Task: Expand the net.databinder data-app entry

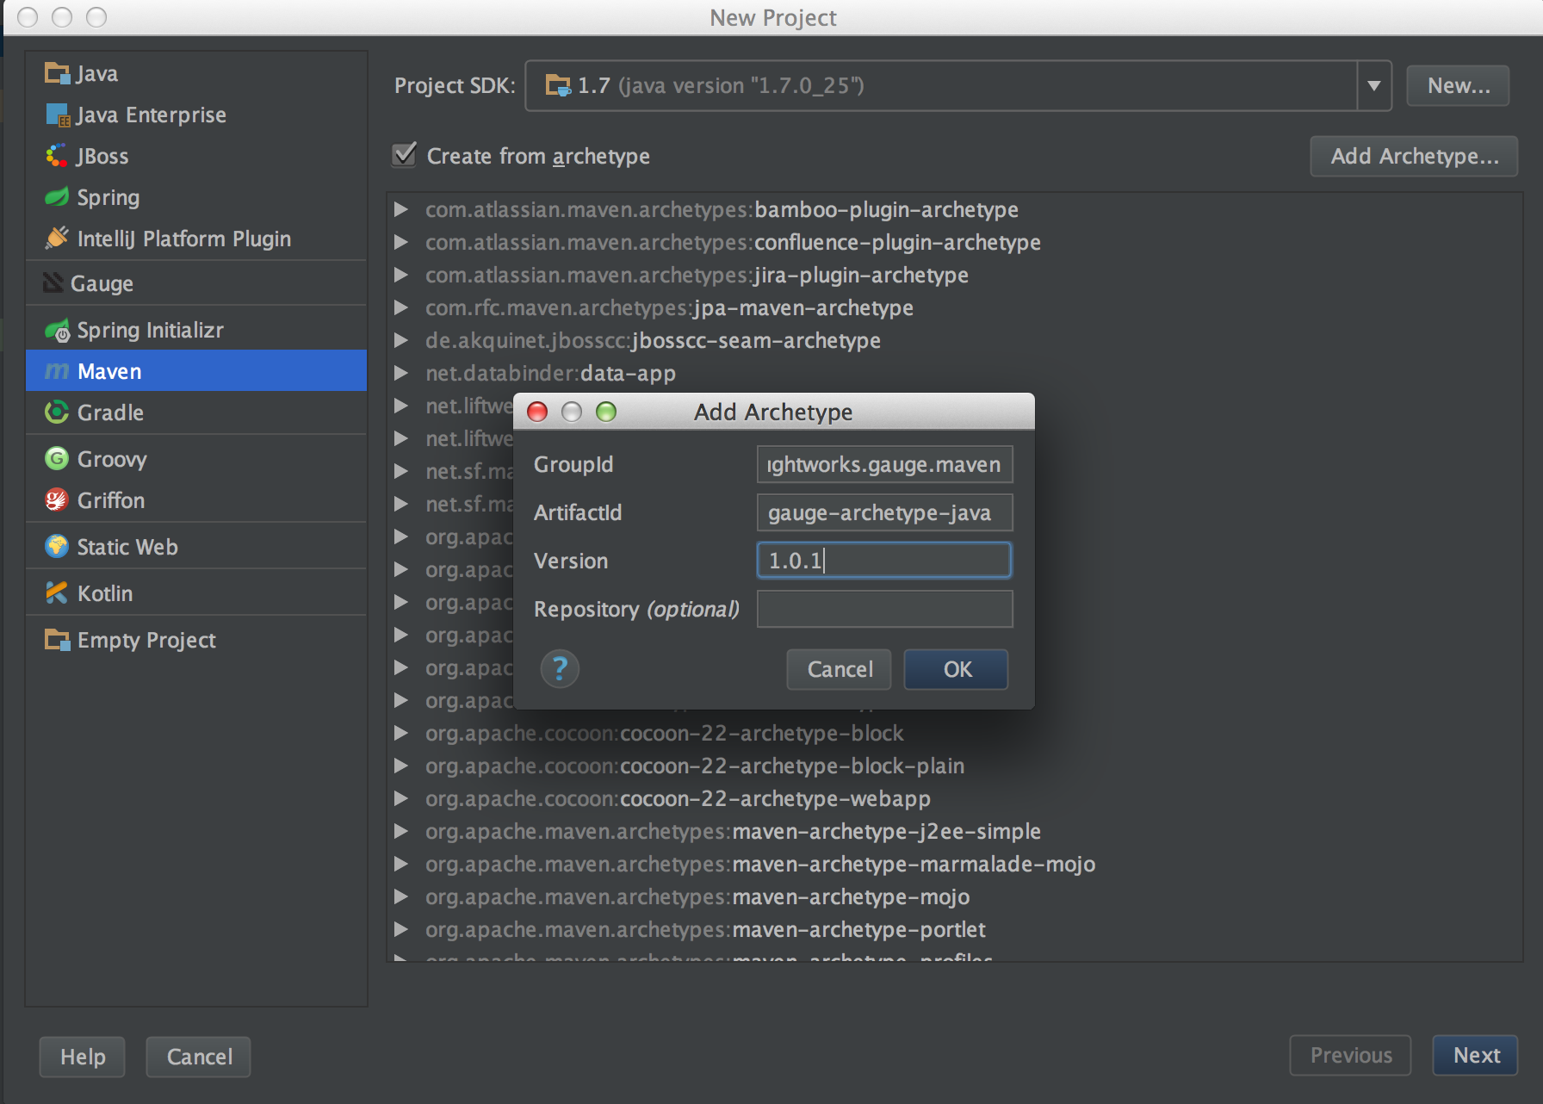Action: (400, 373)
